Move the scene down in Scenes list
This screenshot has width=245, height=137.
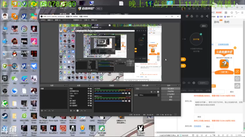point(53,111)
